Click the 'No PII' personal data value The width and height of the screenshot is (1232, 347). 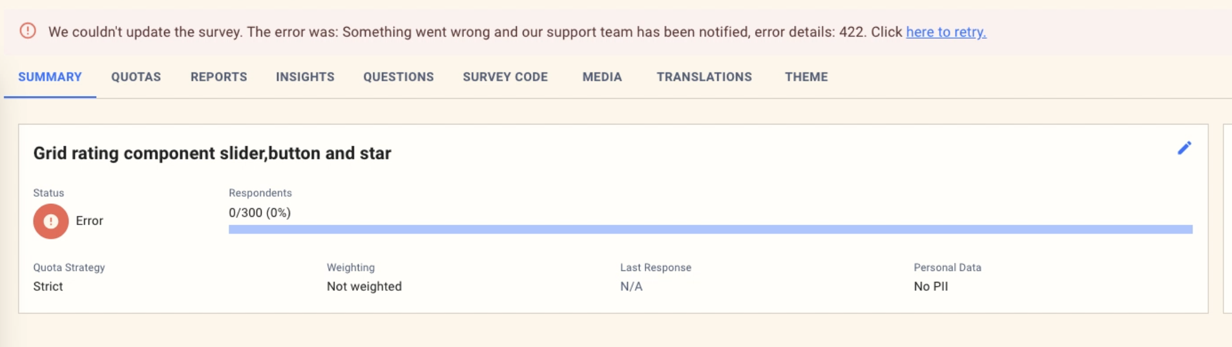pyautogui.click(x=930, y=286)
